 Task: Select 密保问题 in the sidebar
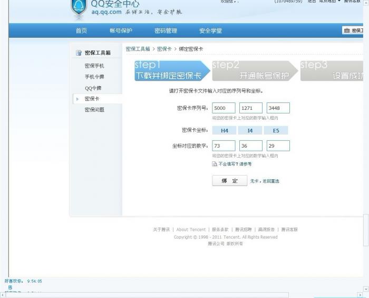94,109
